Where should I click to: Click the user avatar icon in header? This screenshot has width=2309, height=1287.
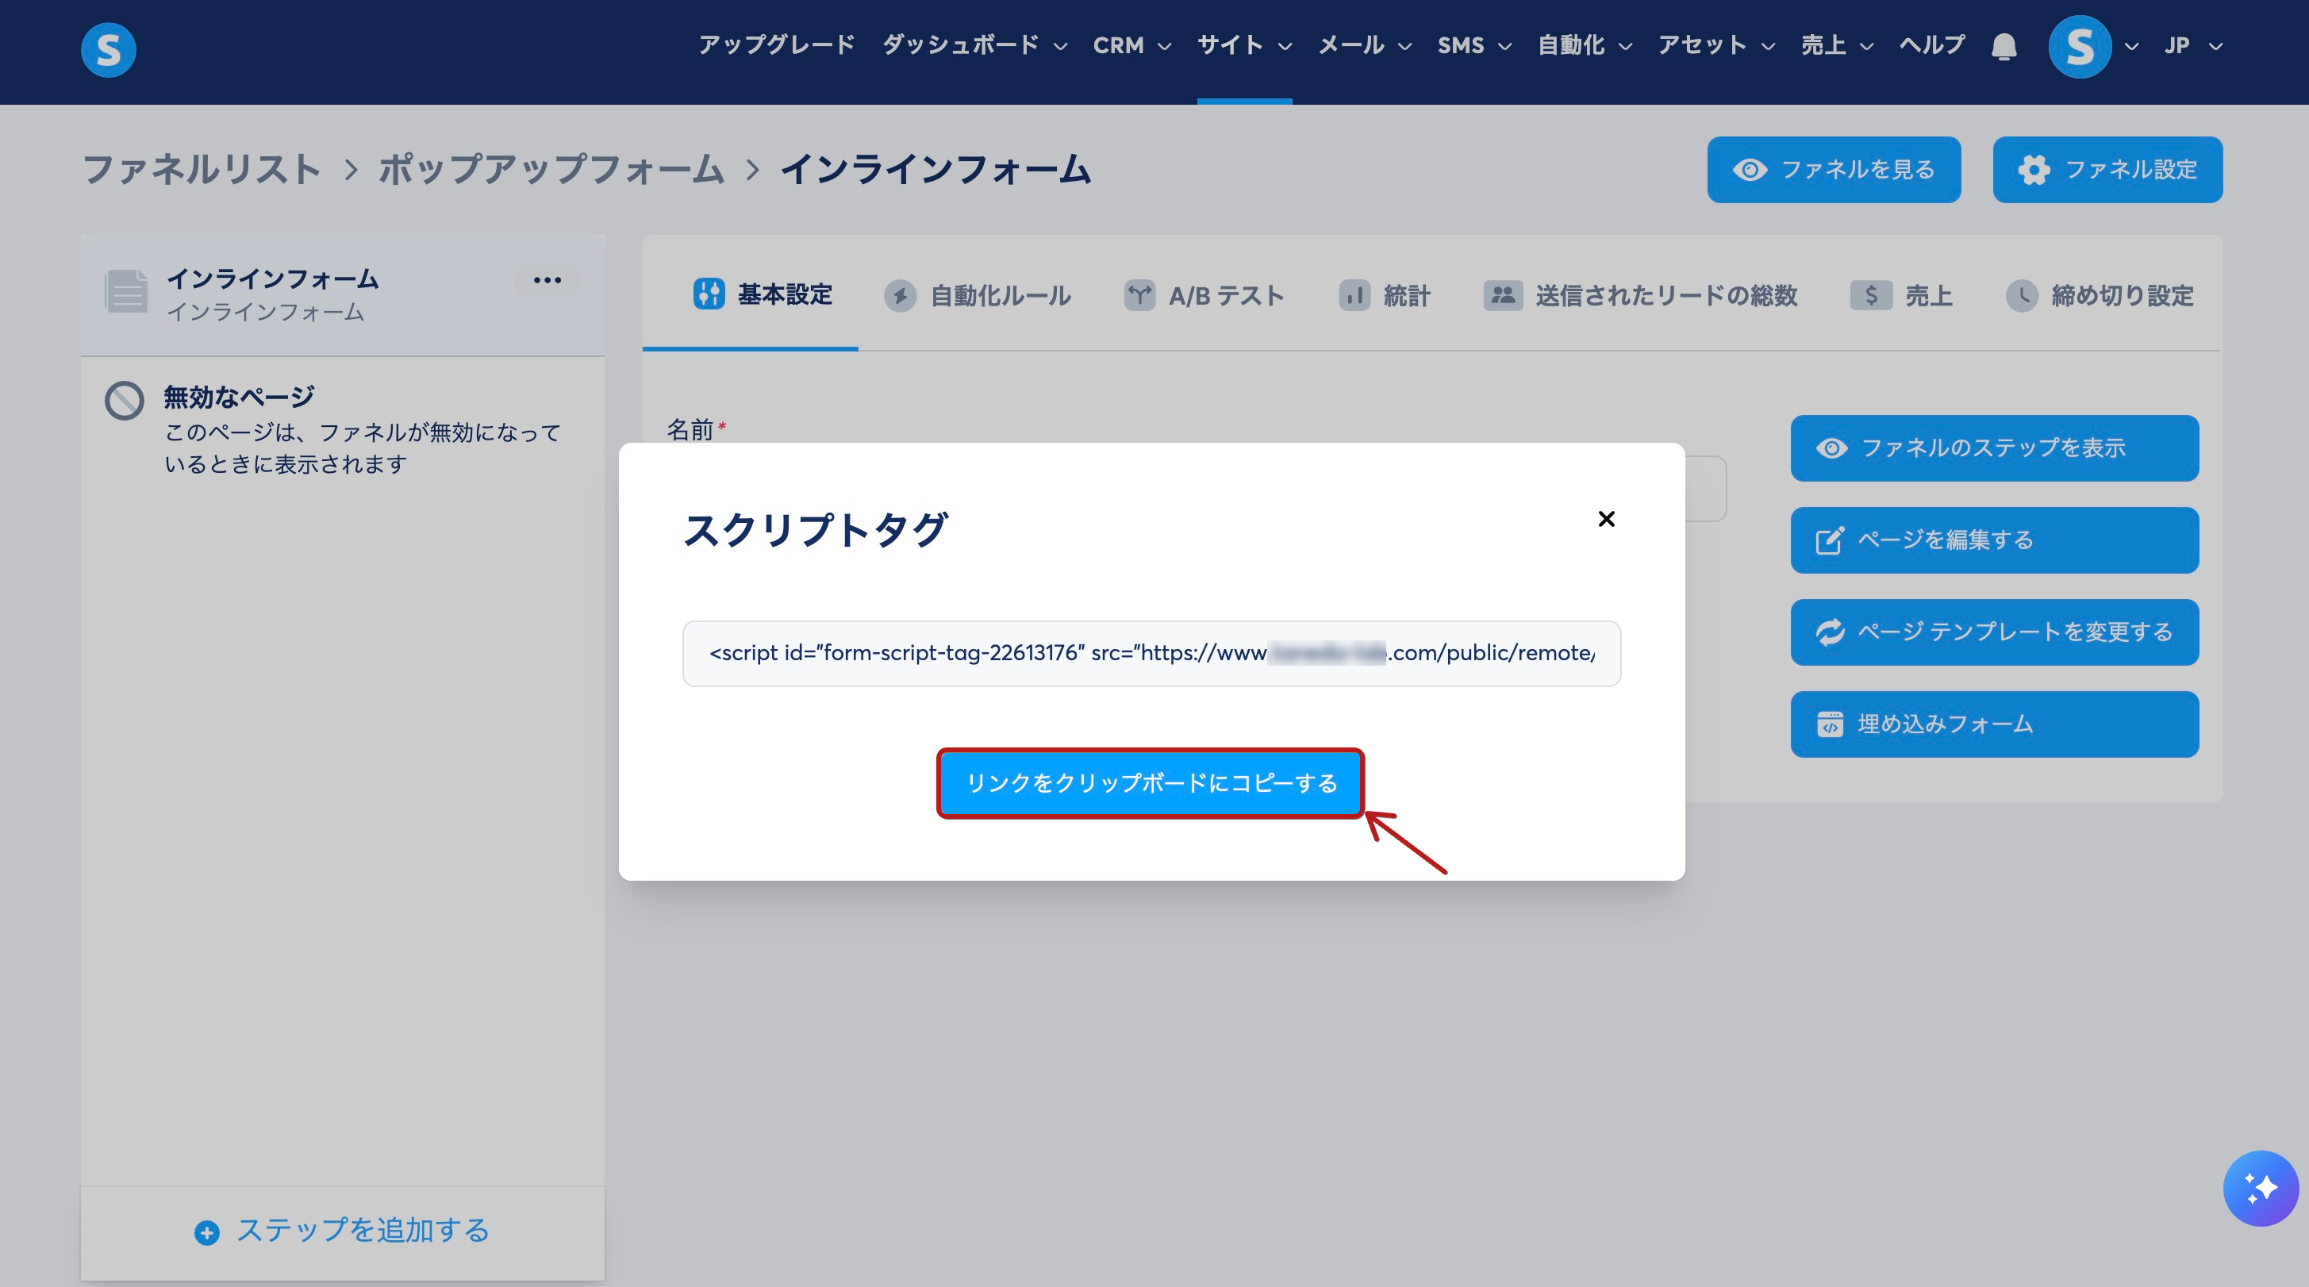pos(2080,47)
